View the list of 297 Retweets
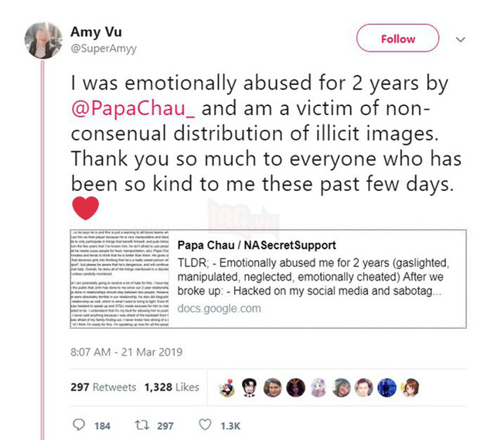Screen dimensions: 487x440 click(104, 387)
